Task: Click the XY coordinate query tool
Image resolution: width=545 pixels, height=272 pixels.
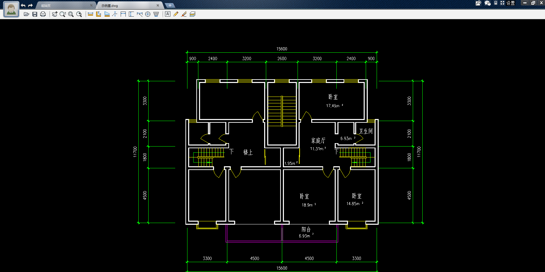Action: (115, 14)
